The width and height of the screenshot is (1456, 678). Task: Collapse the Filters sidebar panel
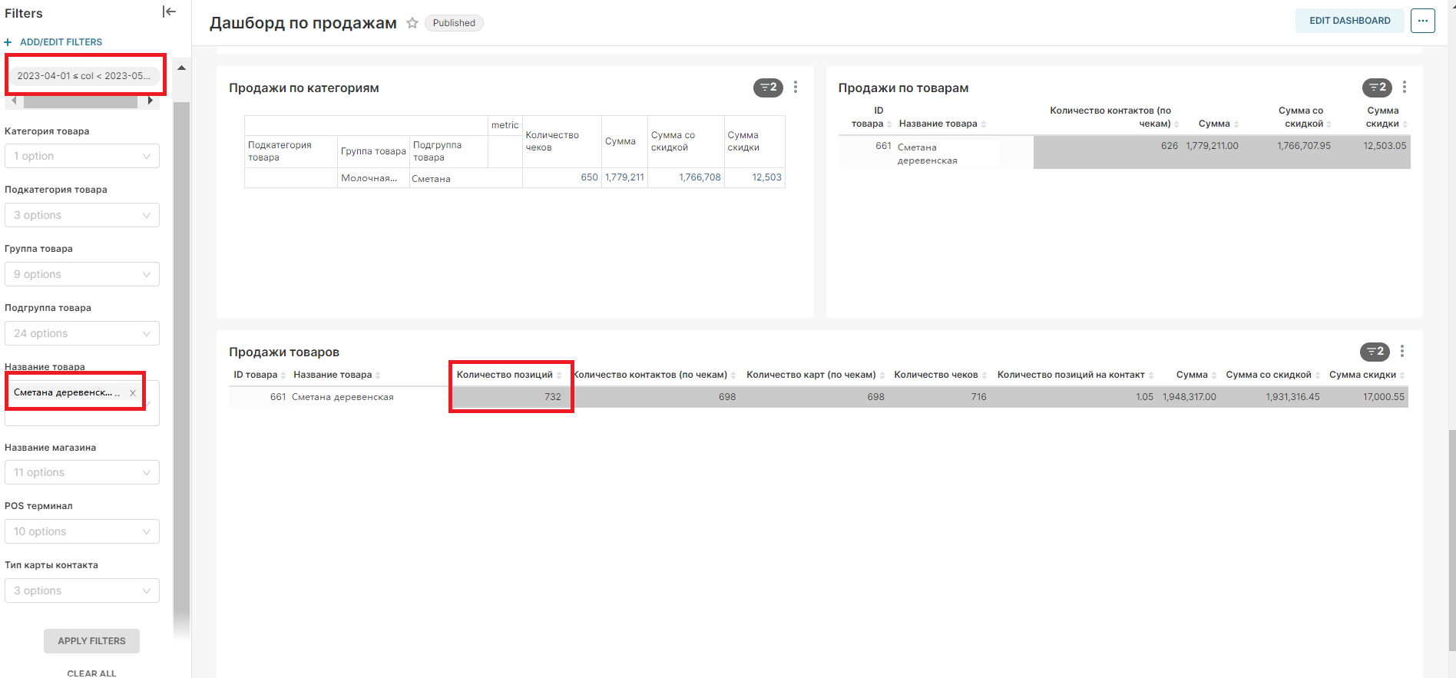pos(170,12)
